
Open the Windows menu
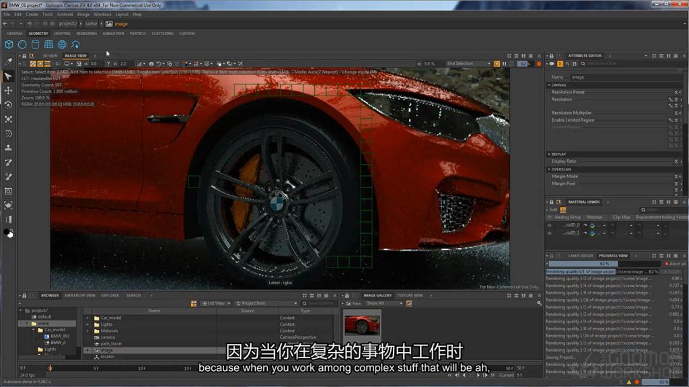click(102, 14)
